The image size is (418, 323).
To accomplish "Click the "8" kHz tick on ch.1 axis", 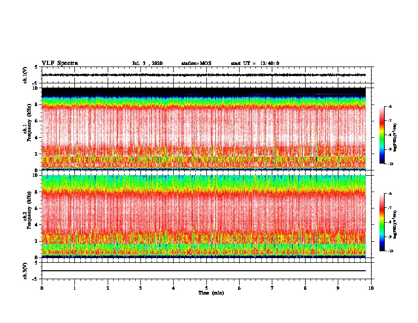I will [37, 104].
